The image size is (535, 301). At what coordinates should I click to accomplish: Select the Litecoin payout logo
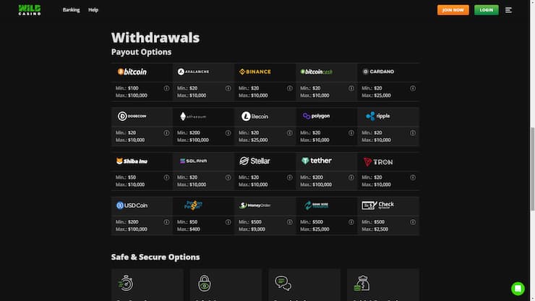255,116
